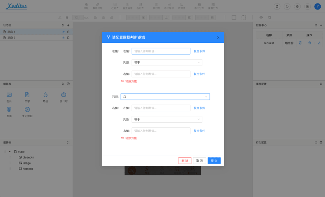This screenshot has width=325, height=197.
Task: Click the round publish arrow button at top right
Action: pyautogui.click(x=318, y=6)
